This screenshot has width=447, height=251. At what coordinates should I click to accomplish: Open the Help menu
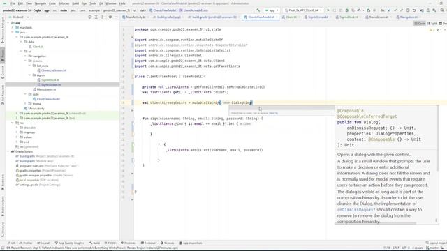click(x=122, y=3)
